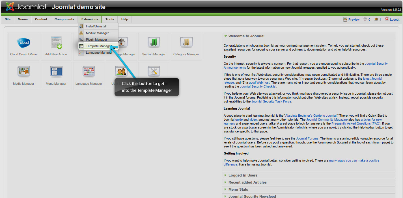Screen dimensions: 403x198
Task: Follow the many ways positive difference link
Action: coord(301,162)
